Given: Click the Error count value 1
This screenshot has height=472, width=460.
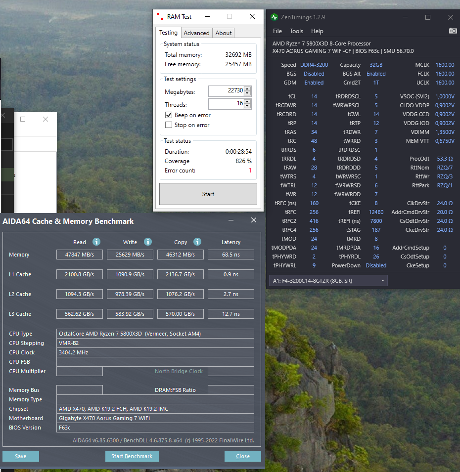Looking at the screenshot, I should point(250,171).
